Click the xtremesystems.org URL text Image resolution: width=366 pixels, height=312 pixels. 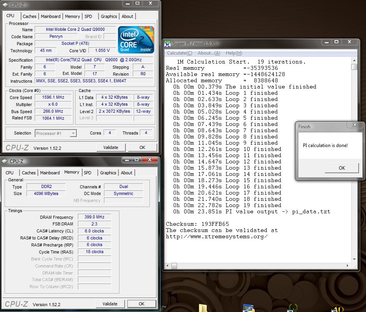click(x=217, y=236)
